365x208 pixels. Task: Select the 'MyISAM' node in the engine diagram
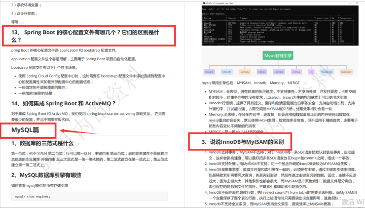click(227, 72)
